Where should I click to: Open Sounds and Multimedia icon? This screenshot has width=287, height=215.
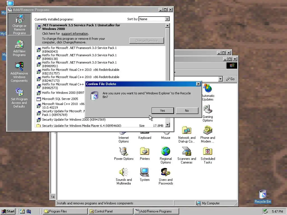pos(124,176)
